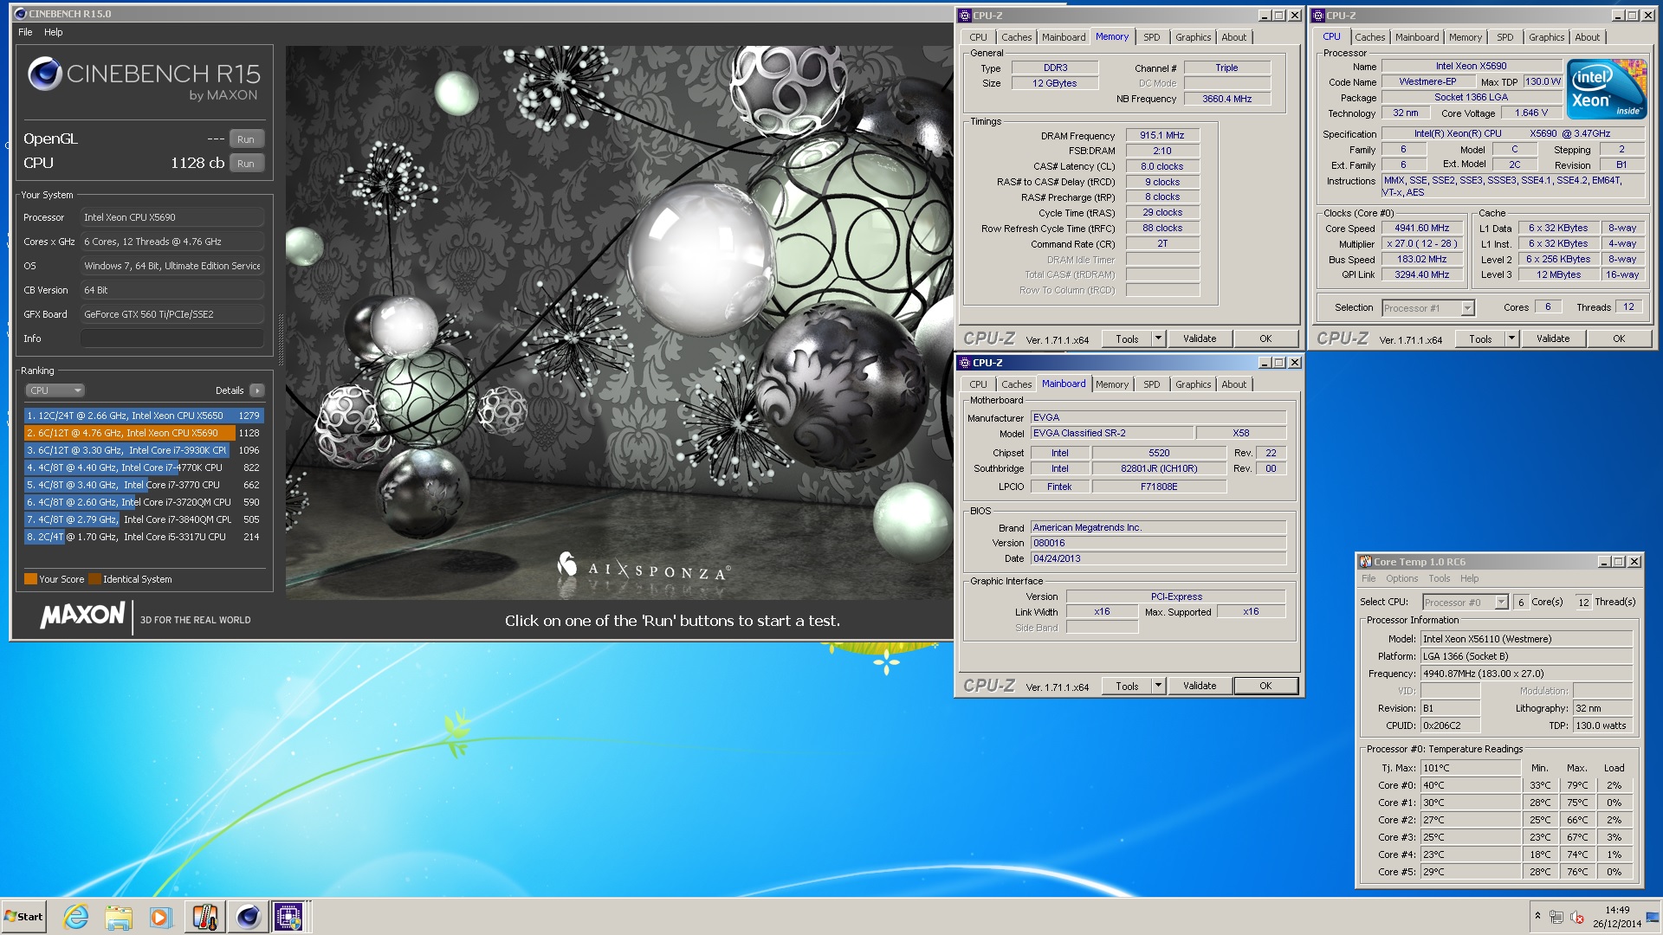This screenshot has height=935, width=1663.
Task: Open Core Temp File menu
Action: [1369, 578]
